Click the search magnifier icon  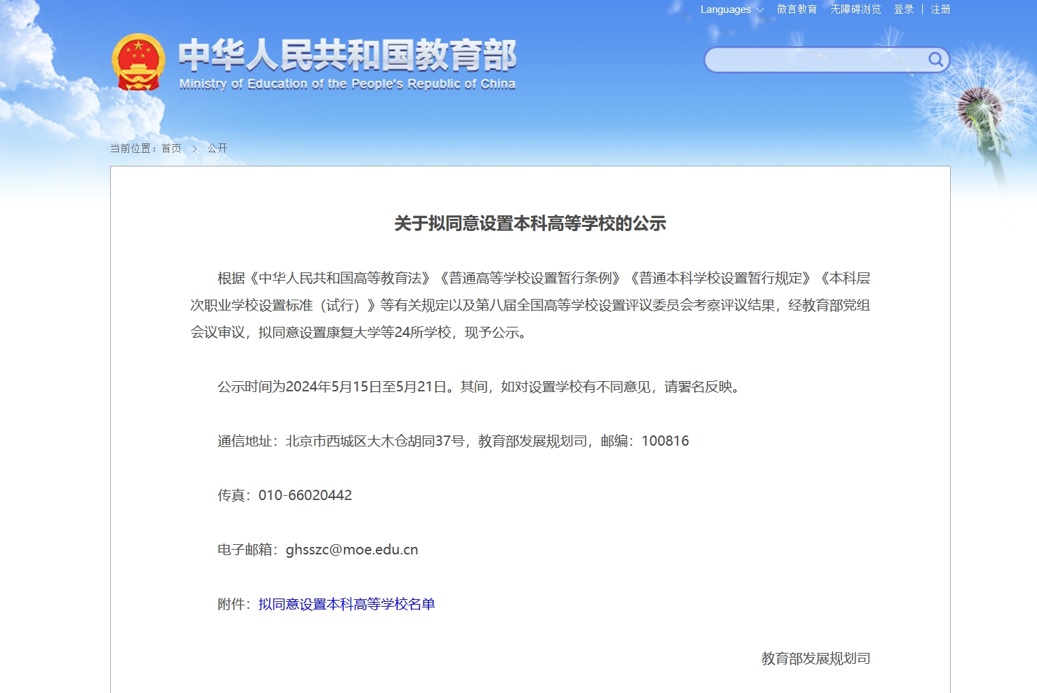point(936,60)
